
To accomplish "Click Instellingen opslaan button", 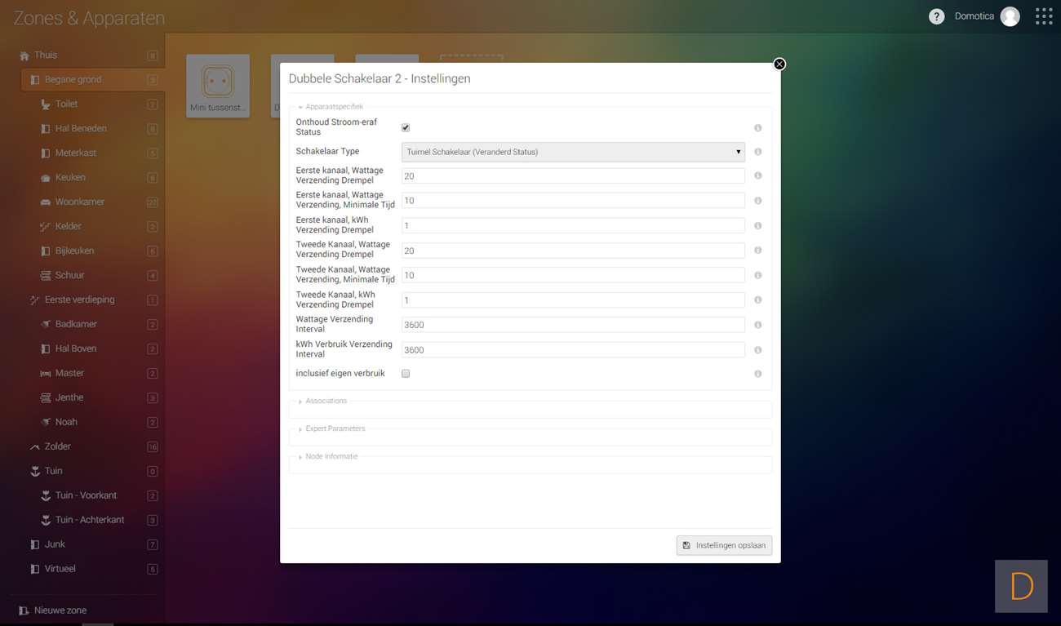I will click(x=724, y=545).
